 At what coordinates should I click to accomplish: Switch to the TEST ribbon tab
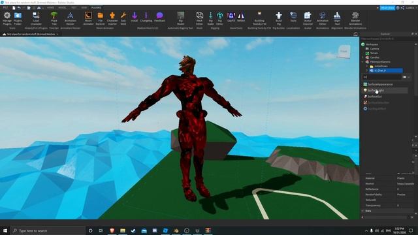(x=74, y=8)
